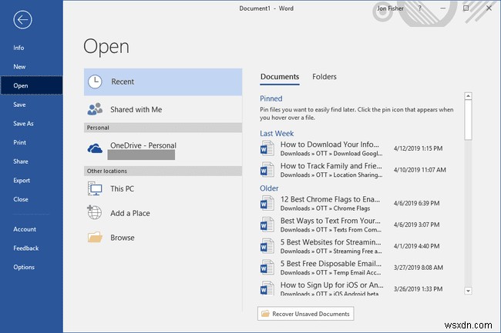Open the Browse folder icon
This screenshot has width=501, height=333.
tap(95, 238)
